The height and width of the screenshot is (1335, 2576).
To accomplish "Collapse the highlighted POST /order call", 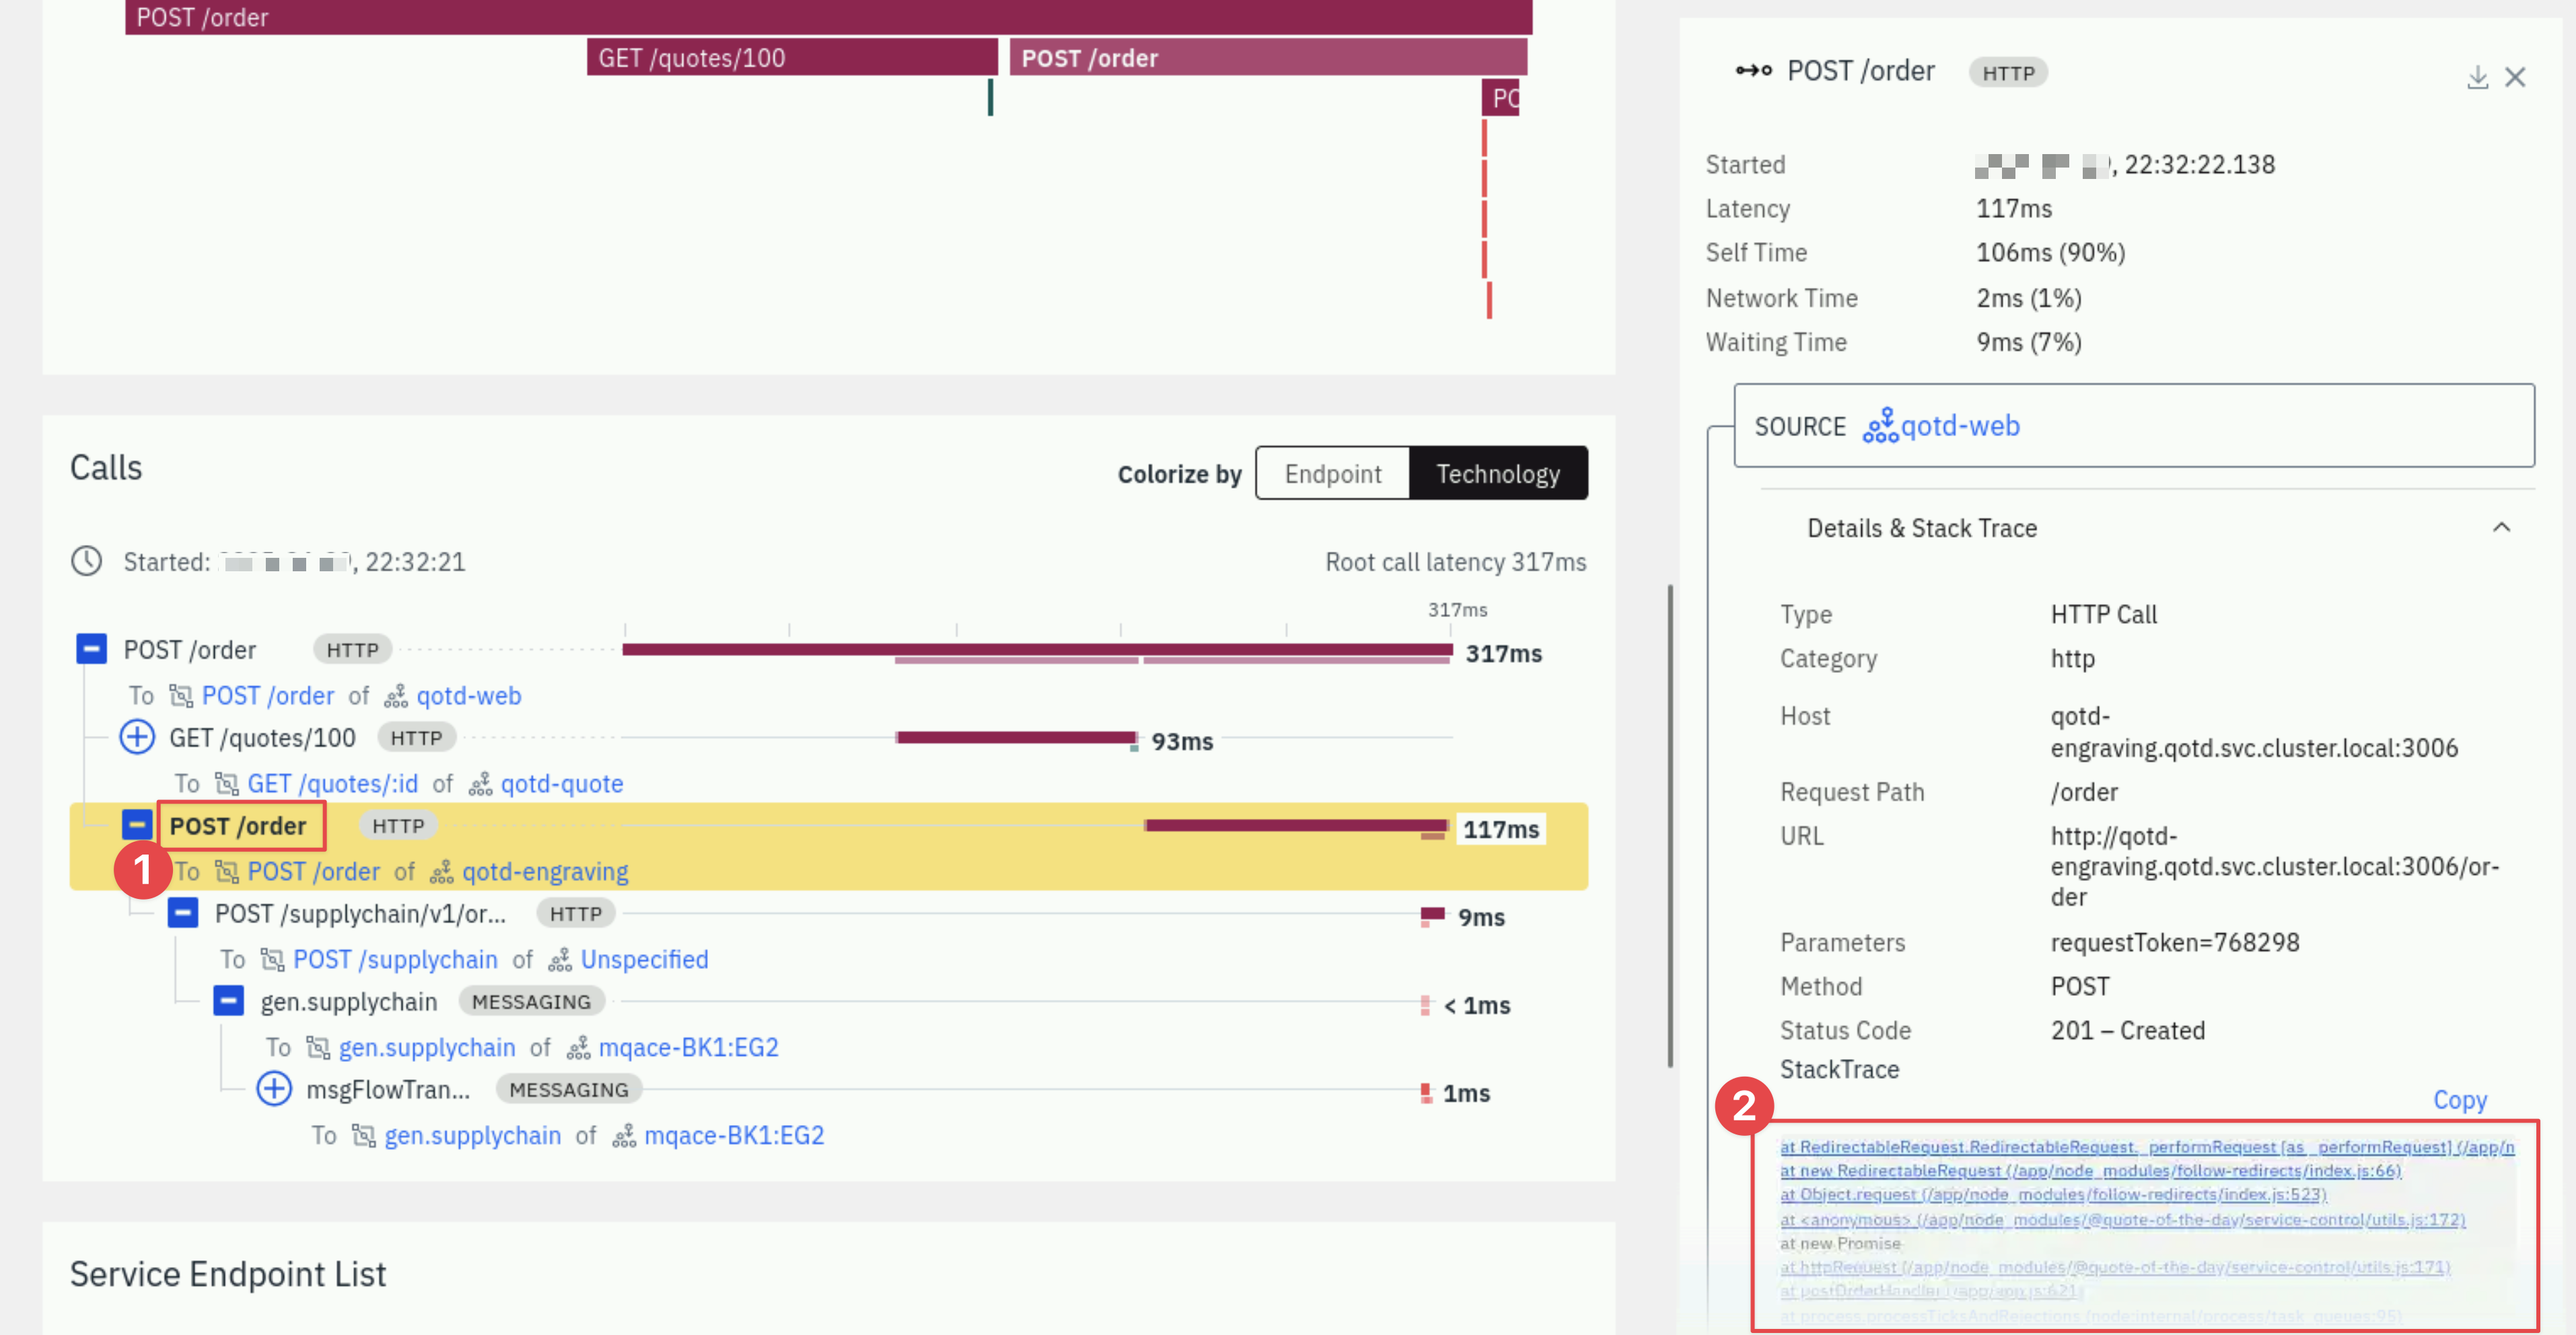I will (137, 825).
